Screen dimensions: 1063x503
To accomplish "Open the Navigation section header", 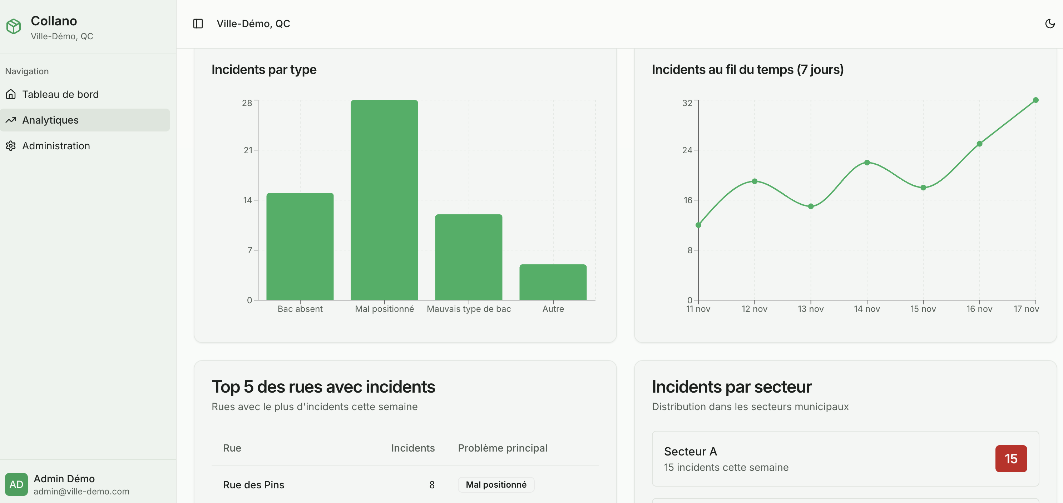I will [26, 71].
